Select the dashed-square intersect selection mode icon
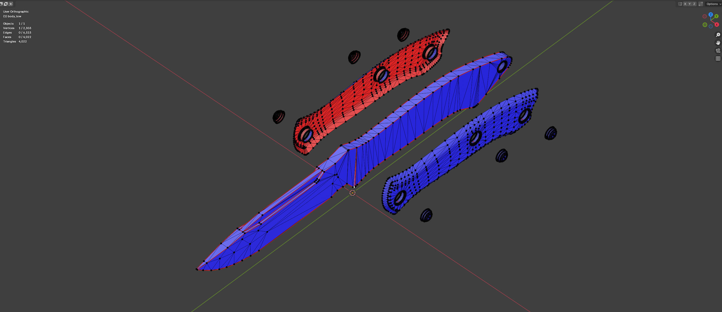The width and height of the screenshot is (722, 312). (x=11, y=4)
